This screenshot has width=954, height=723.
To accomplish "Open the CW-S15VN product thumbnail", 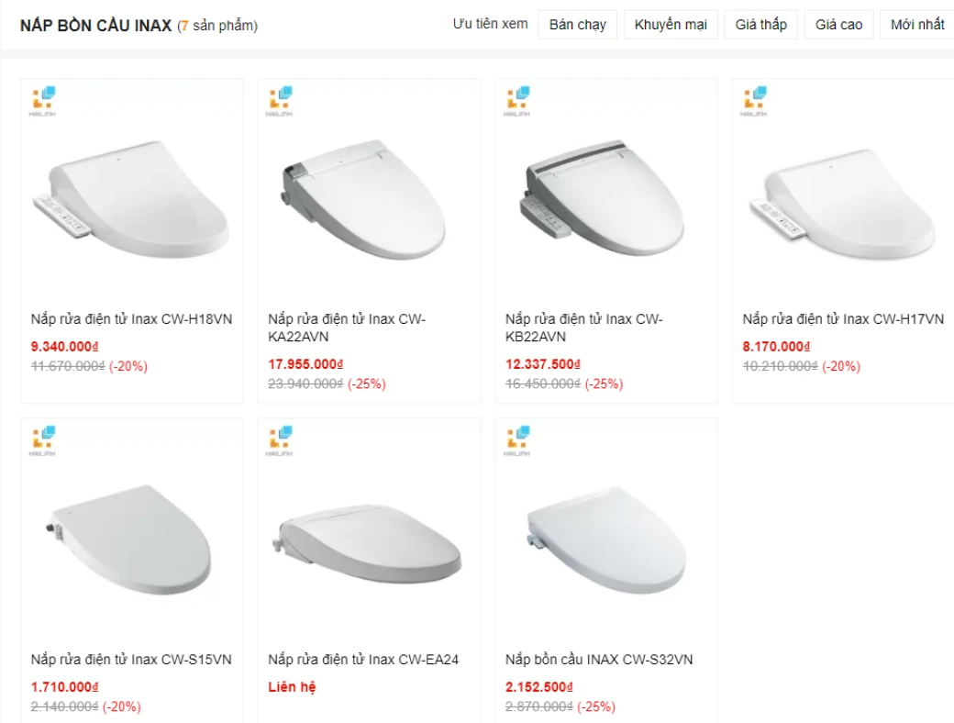I will (132, 543).
